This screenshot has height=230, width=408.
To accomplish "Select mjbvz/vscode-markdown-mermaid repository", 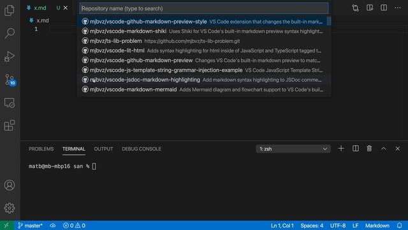I will tap(204, 89).
